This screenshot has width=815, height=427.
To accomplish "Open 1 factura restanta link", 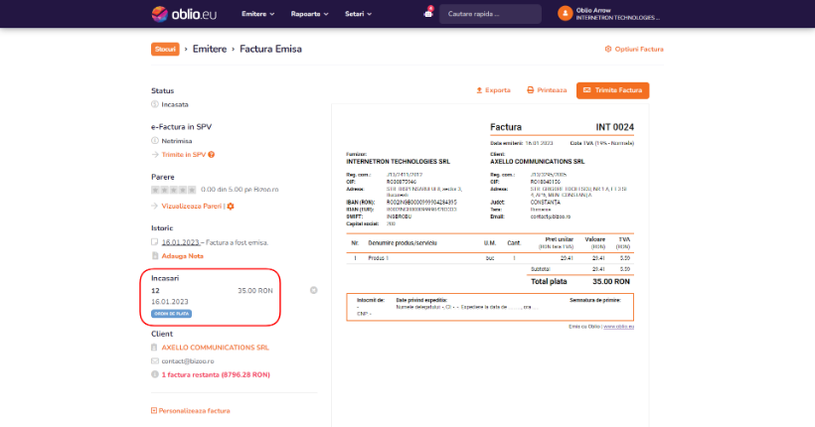I will click(216, 374).
